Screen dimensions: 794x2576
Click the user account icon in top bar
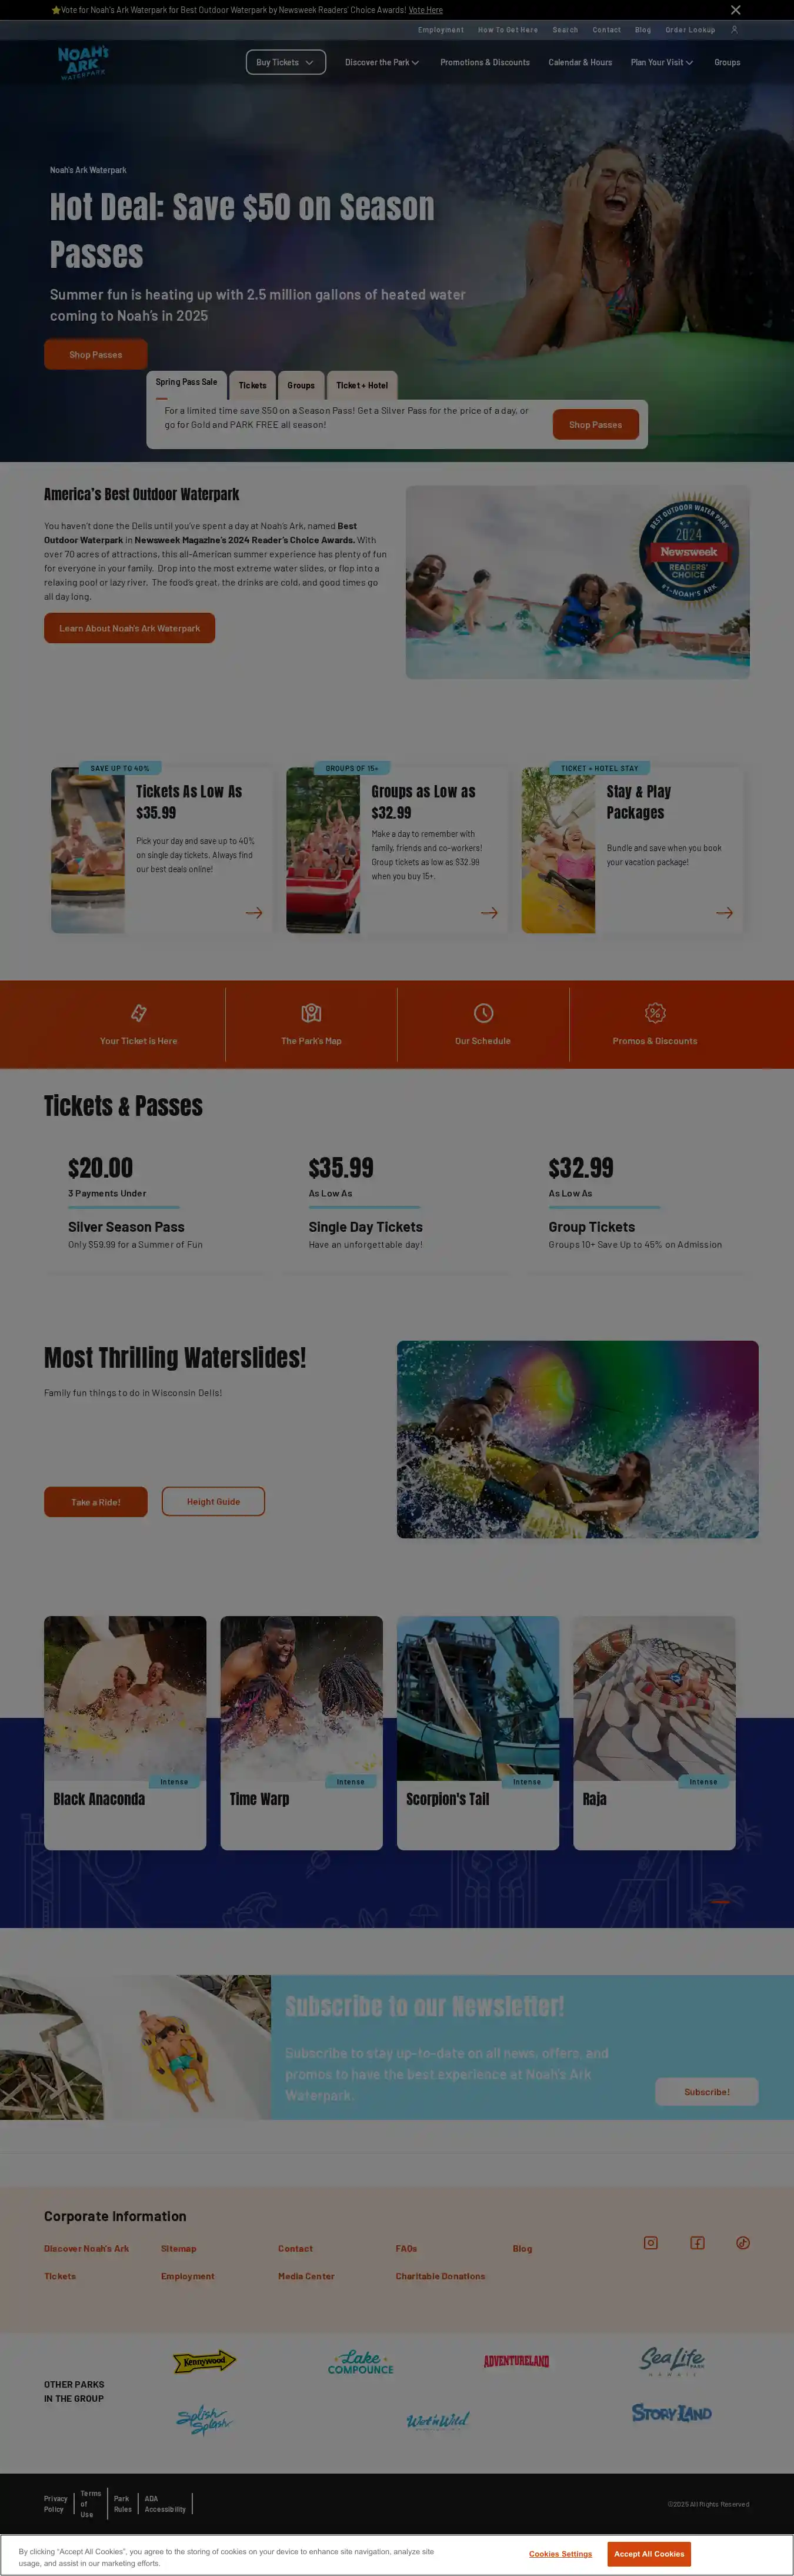[734, 29]
